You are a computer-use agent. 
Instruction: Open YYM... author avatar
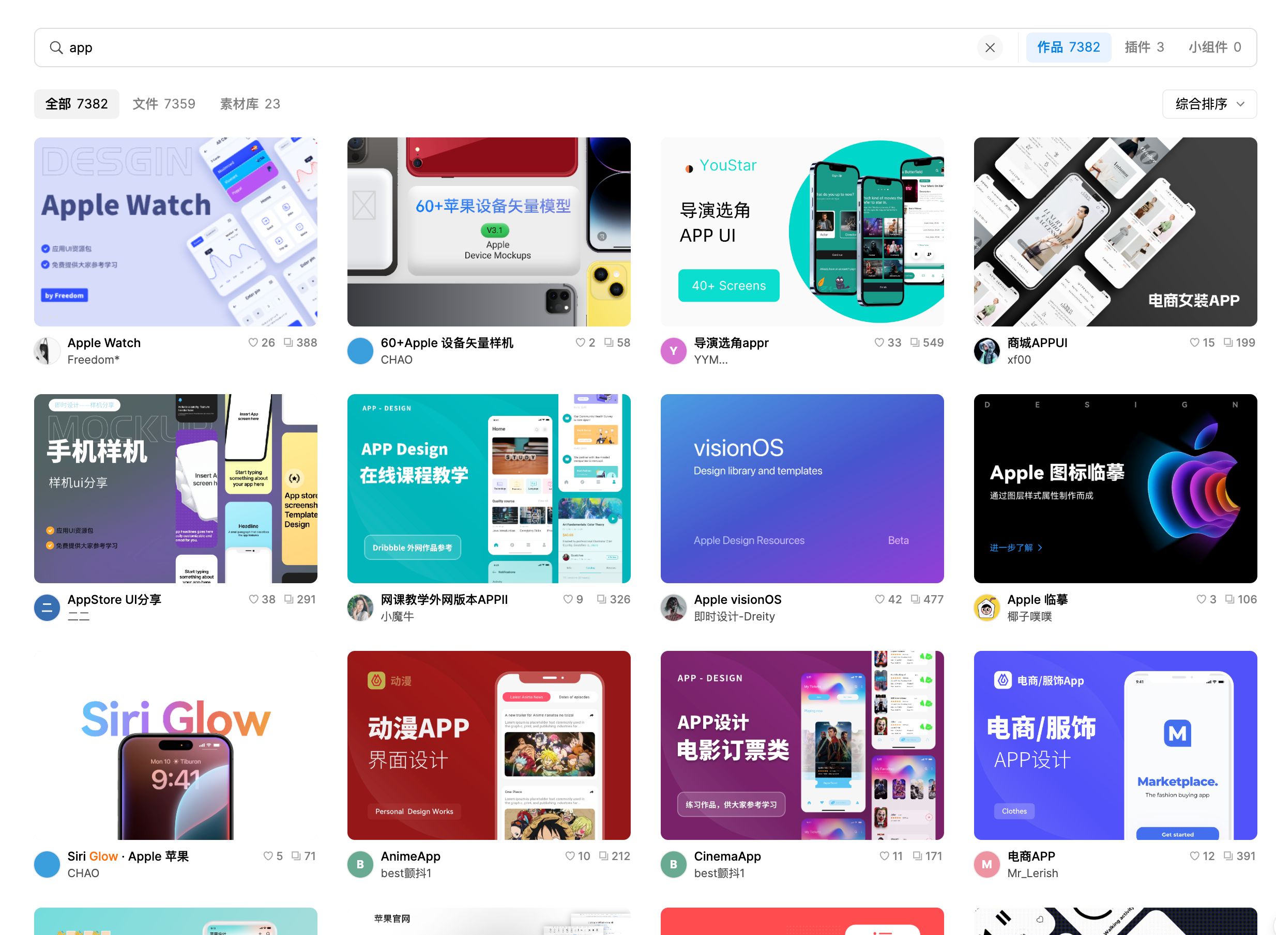click(x=673, y=351)
